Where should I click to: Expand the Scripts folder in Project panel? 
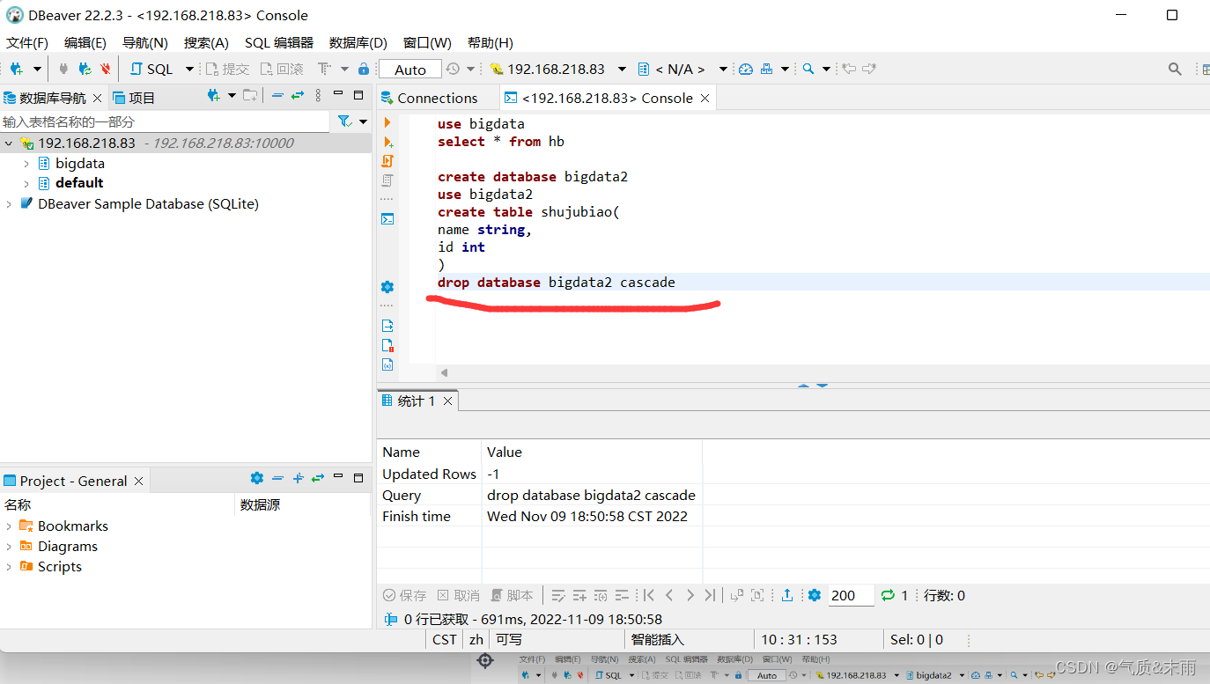tap(9, 566)
